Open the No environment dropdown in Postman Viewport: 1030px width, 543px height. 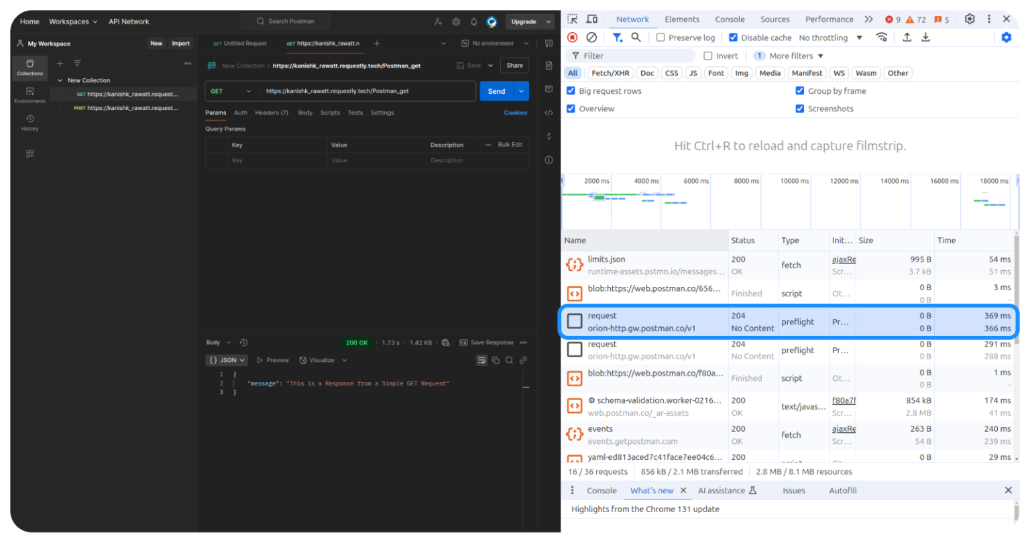(494, 43)
